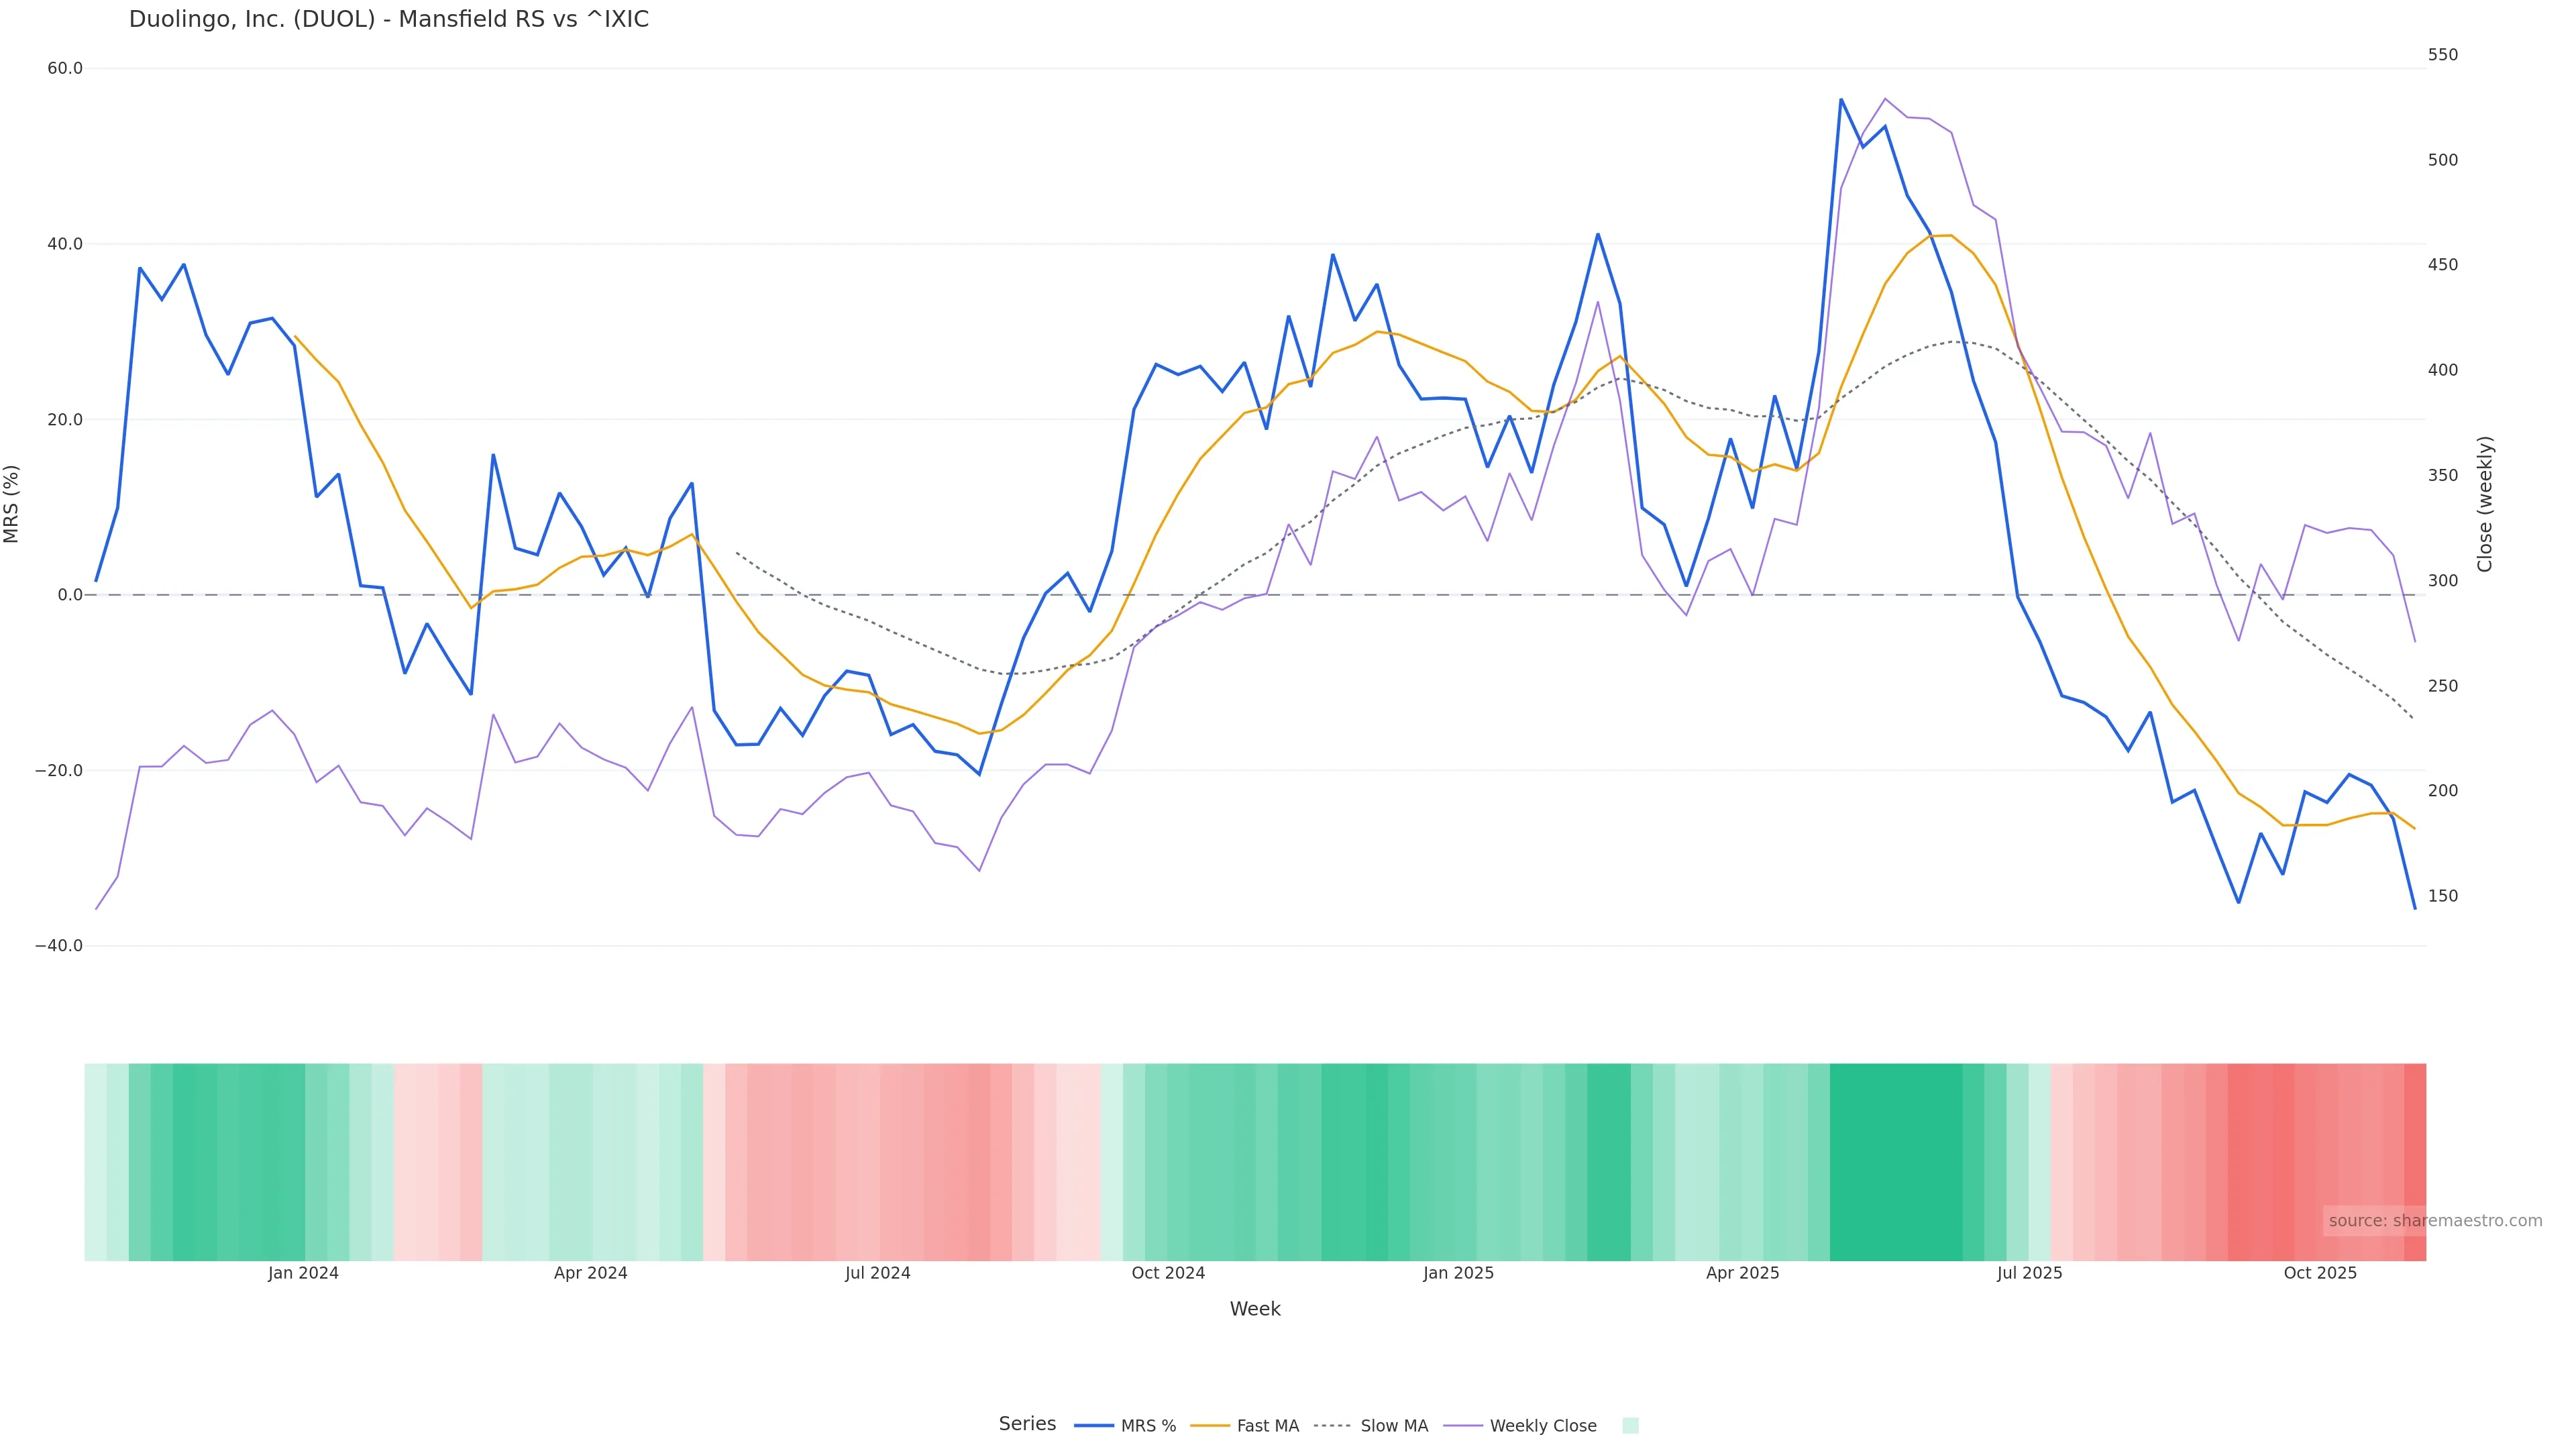Click the "Jan 2024" x-axis label
Image resolution: width=2576 pixels, height=1449 pixels.
tap(303, 1273)
